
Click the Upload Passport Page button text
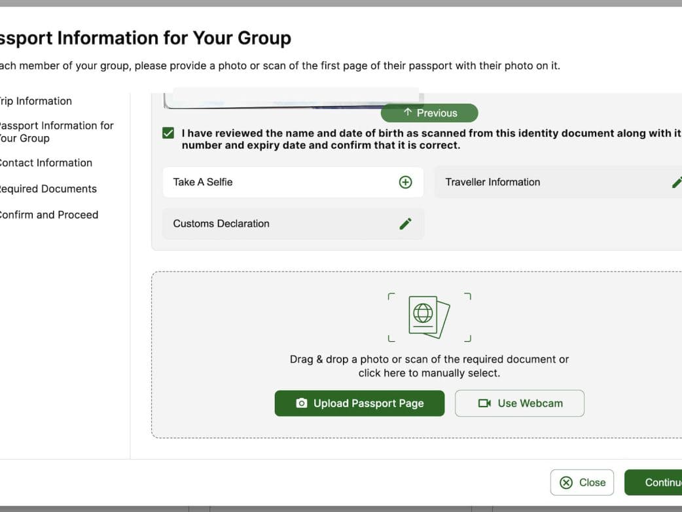(368, 403)
